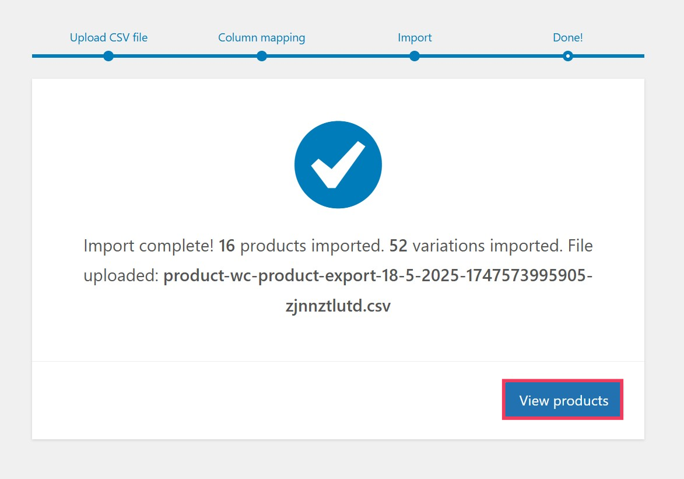Click the leftmost progress bar node

click(x=108, y=57)
